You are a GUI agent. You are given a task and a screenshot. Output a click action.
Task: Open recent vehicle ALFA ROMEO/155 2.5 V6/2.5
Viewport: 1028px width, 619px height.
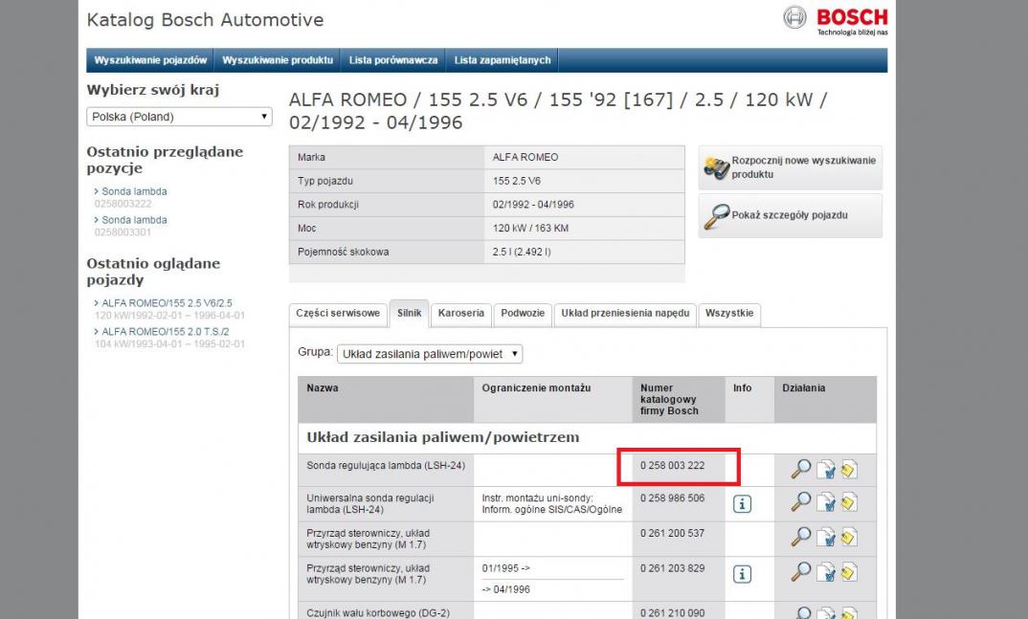[x=167, y=303]
